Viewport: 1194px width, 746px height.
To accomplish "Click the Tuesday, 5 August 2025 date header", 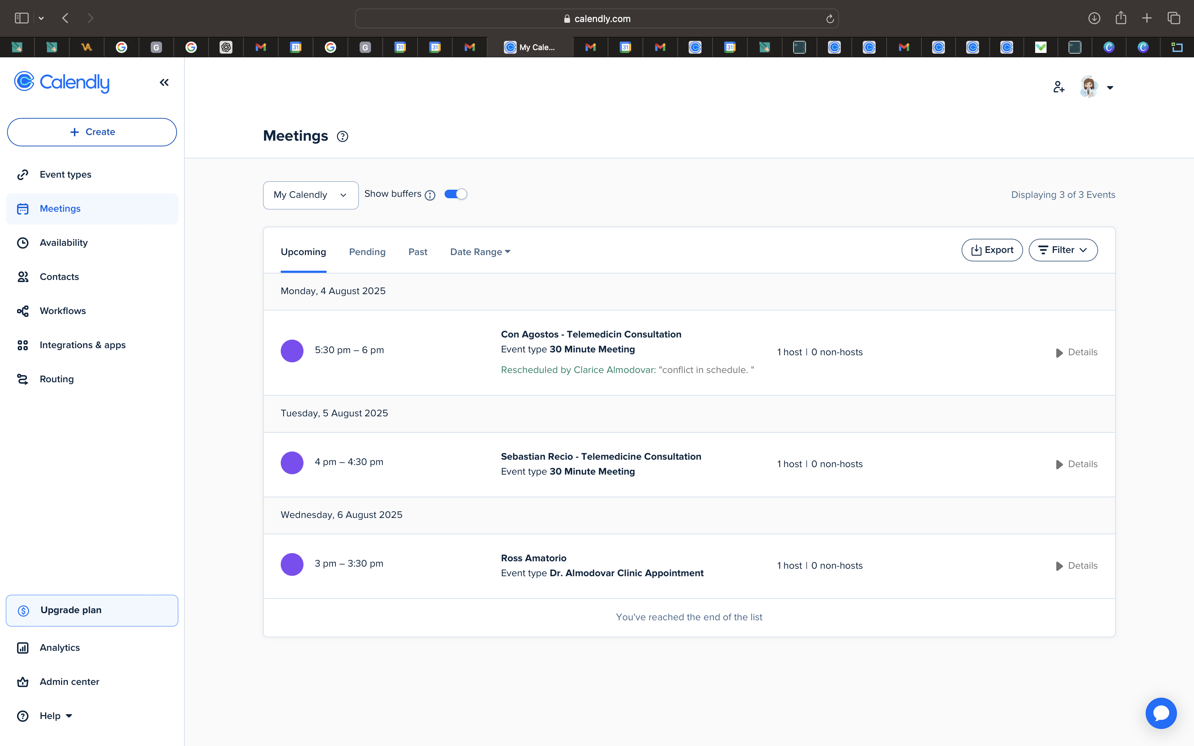I will tap(334, 413).
